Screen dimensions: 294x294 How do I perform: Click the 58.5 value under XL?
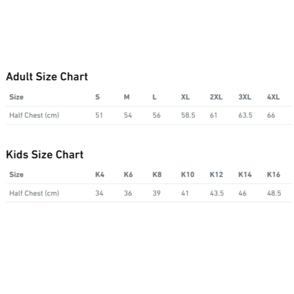188,115
